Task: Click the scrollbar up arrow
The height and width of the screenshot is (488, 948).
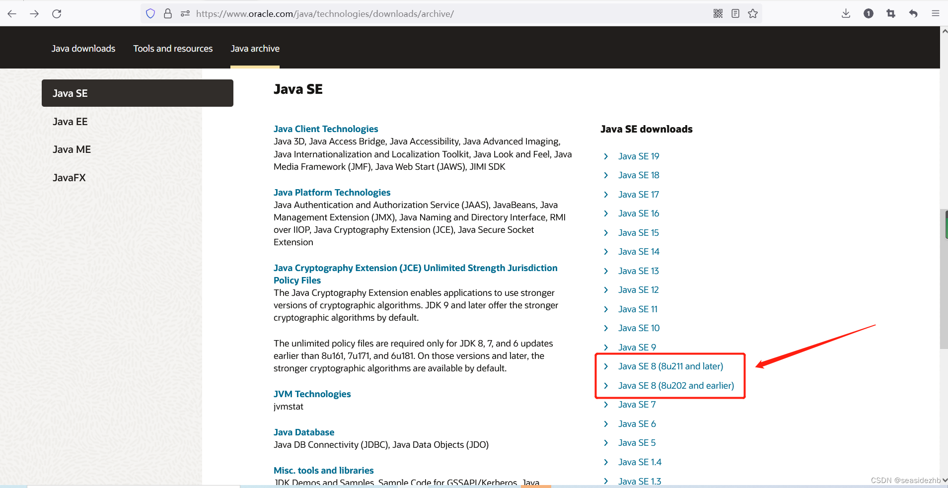Action: click(944, 31)
